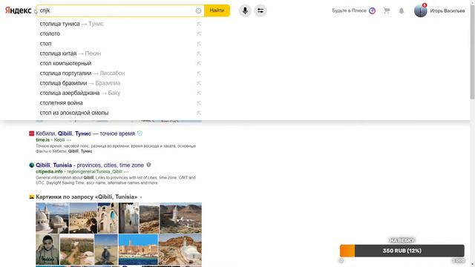The height and width of the screenshot is (267, 475).
Task: Open white domed mosque thumbnail
Action: [x=52, y=218]
